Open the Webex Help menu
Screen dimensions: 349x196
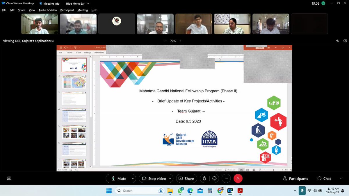point(94,10)
